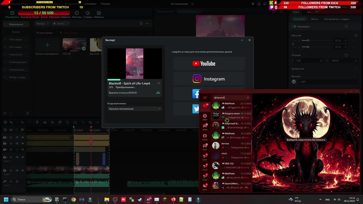This screenshot has height=204, width=363.
Task: Toggle visibility eye of video track 4
Action: [x=23, y=143]
